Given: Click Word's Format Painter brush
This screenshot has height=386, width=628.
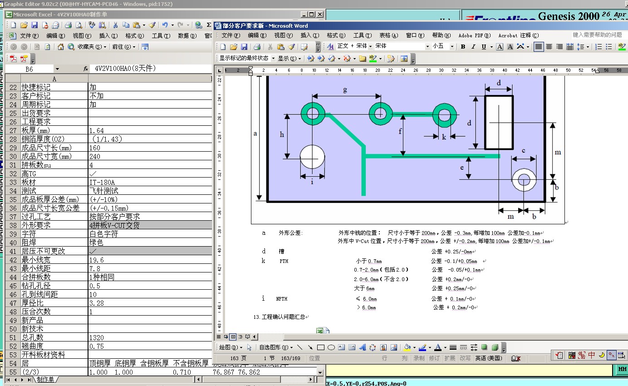Looking at the screenshot, I should [x=291, y=46].
